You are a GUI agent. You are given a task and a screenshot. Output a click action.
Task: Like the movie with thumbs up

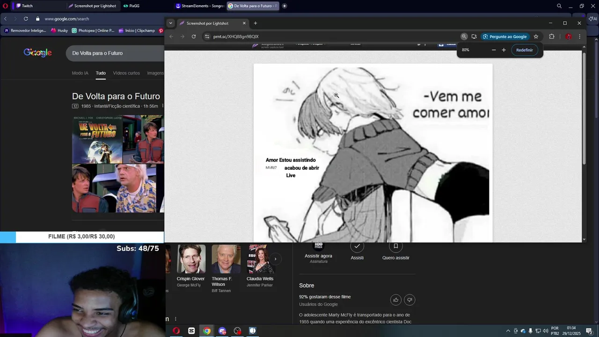coord(396,300)
